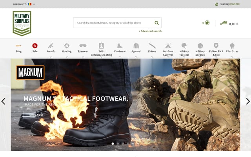Click the Eyewear category label
The width and height of the screenshot is (251, 157).
[x=83, y=51]
